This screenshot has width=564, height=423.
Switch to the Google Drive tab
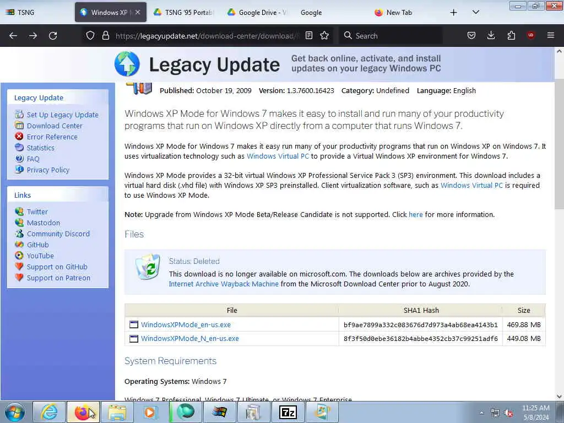point(257,12)
